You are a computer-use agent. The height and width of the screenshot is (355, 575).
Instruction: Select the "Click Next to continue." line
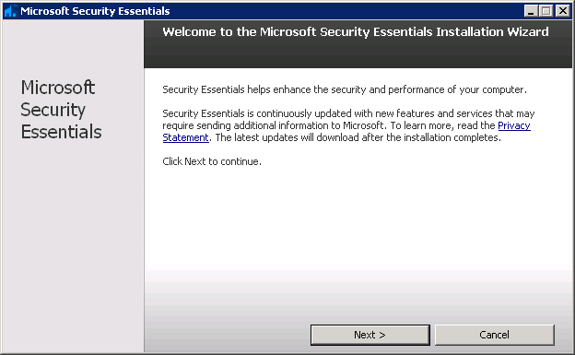[212, 161]
